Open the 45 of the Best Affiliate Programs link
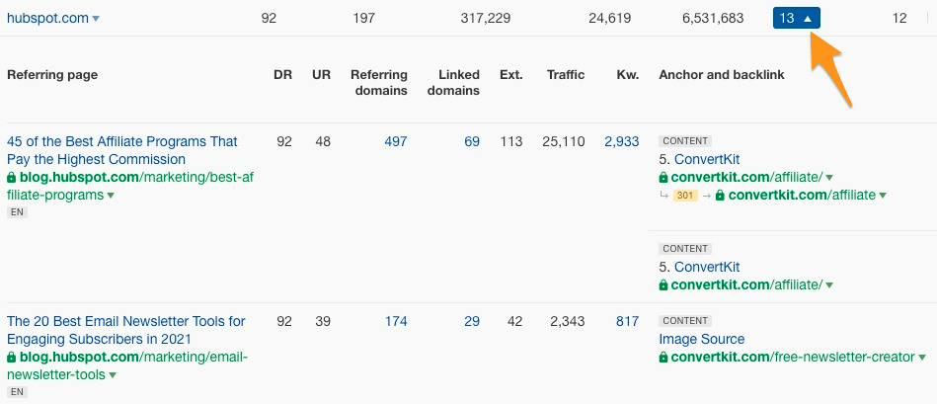The image size is (937, 404). point(121,150)
